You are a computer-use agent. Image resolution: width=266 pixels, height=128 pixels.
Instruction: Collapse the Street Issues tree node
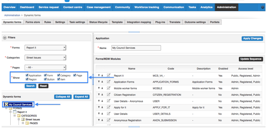coord(19,119)
